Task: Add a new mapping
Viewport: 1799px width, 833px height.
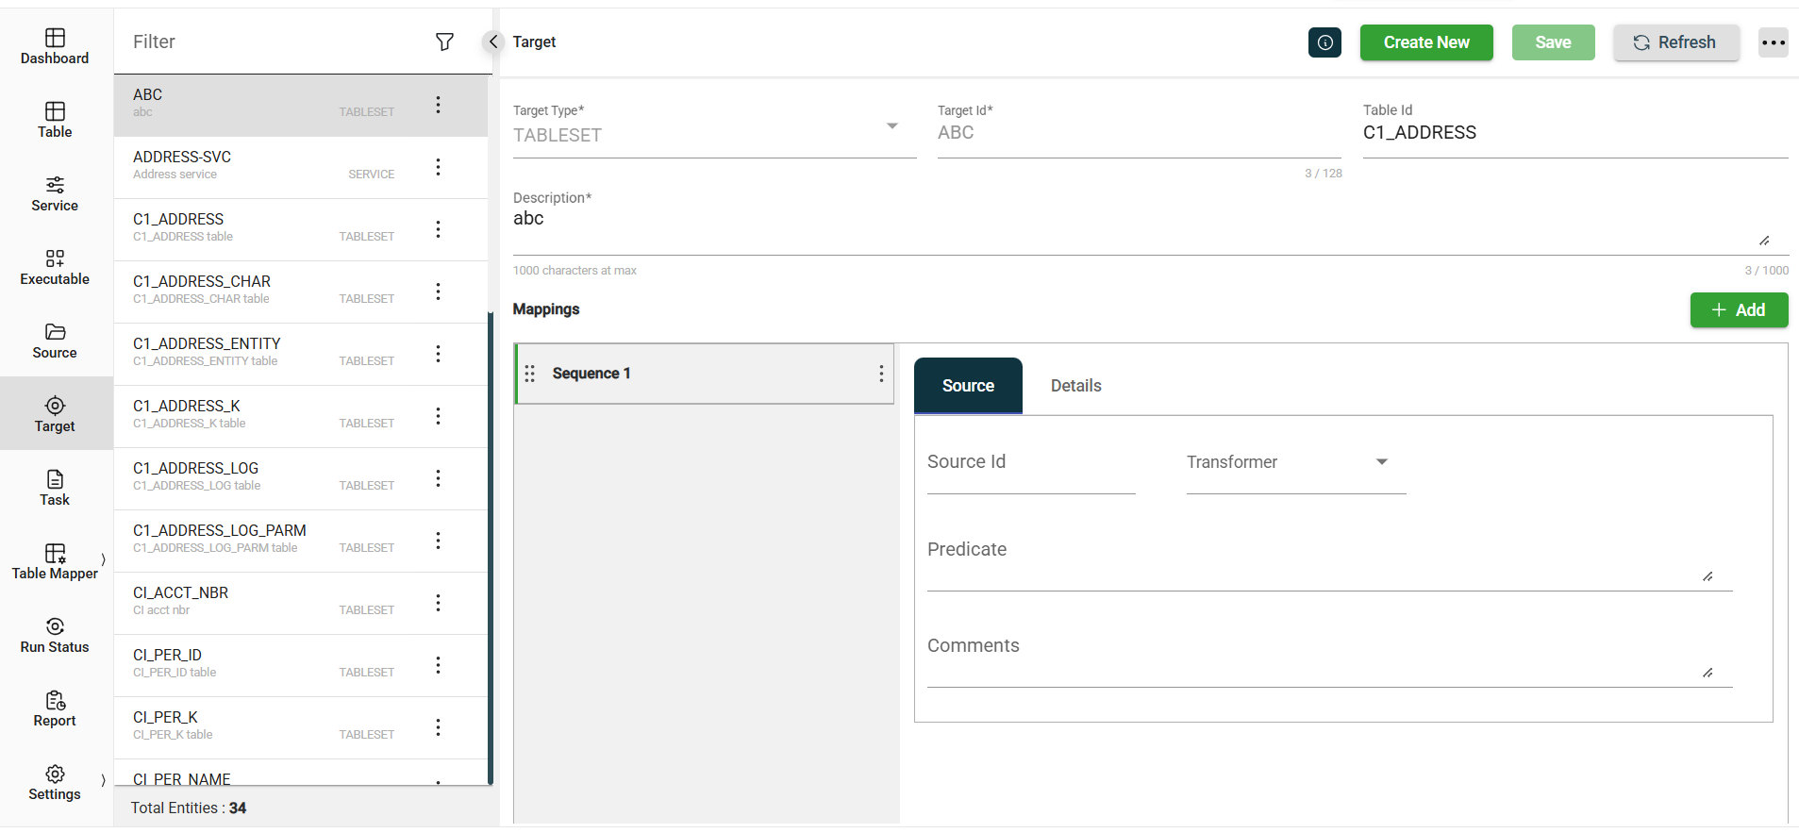Action: point(1738,309)
